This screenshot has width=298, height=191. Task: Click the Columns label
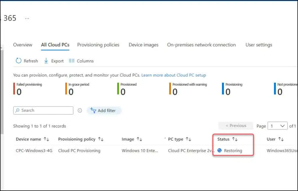85,61
